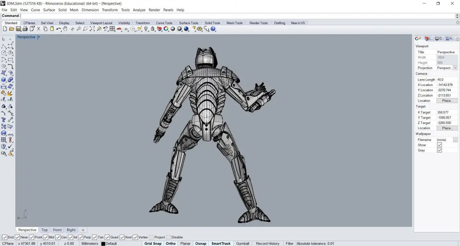This screenshot has width=460, height=246.
Task: Toggle the End osnap checkbox
Action: point(5,237)
